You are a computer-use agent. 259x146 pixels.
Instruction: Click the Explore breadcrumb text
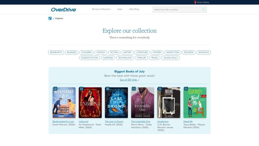click(x=59, y=18)
